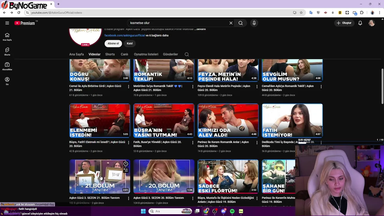
Task: Click the Windows taskbar search box
Action: tap(170, 211)
